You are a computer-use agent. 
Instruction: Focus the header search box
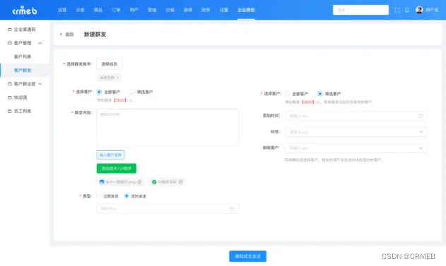click(360, 10)
